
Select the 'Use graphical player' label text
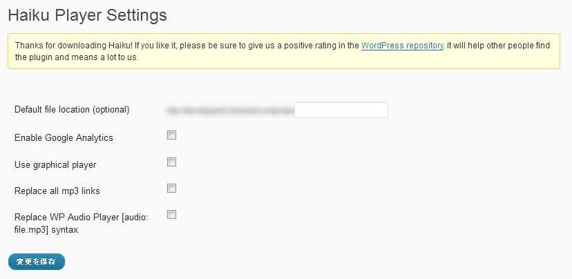(x=55, y=165)
